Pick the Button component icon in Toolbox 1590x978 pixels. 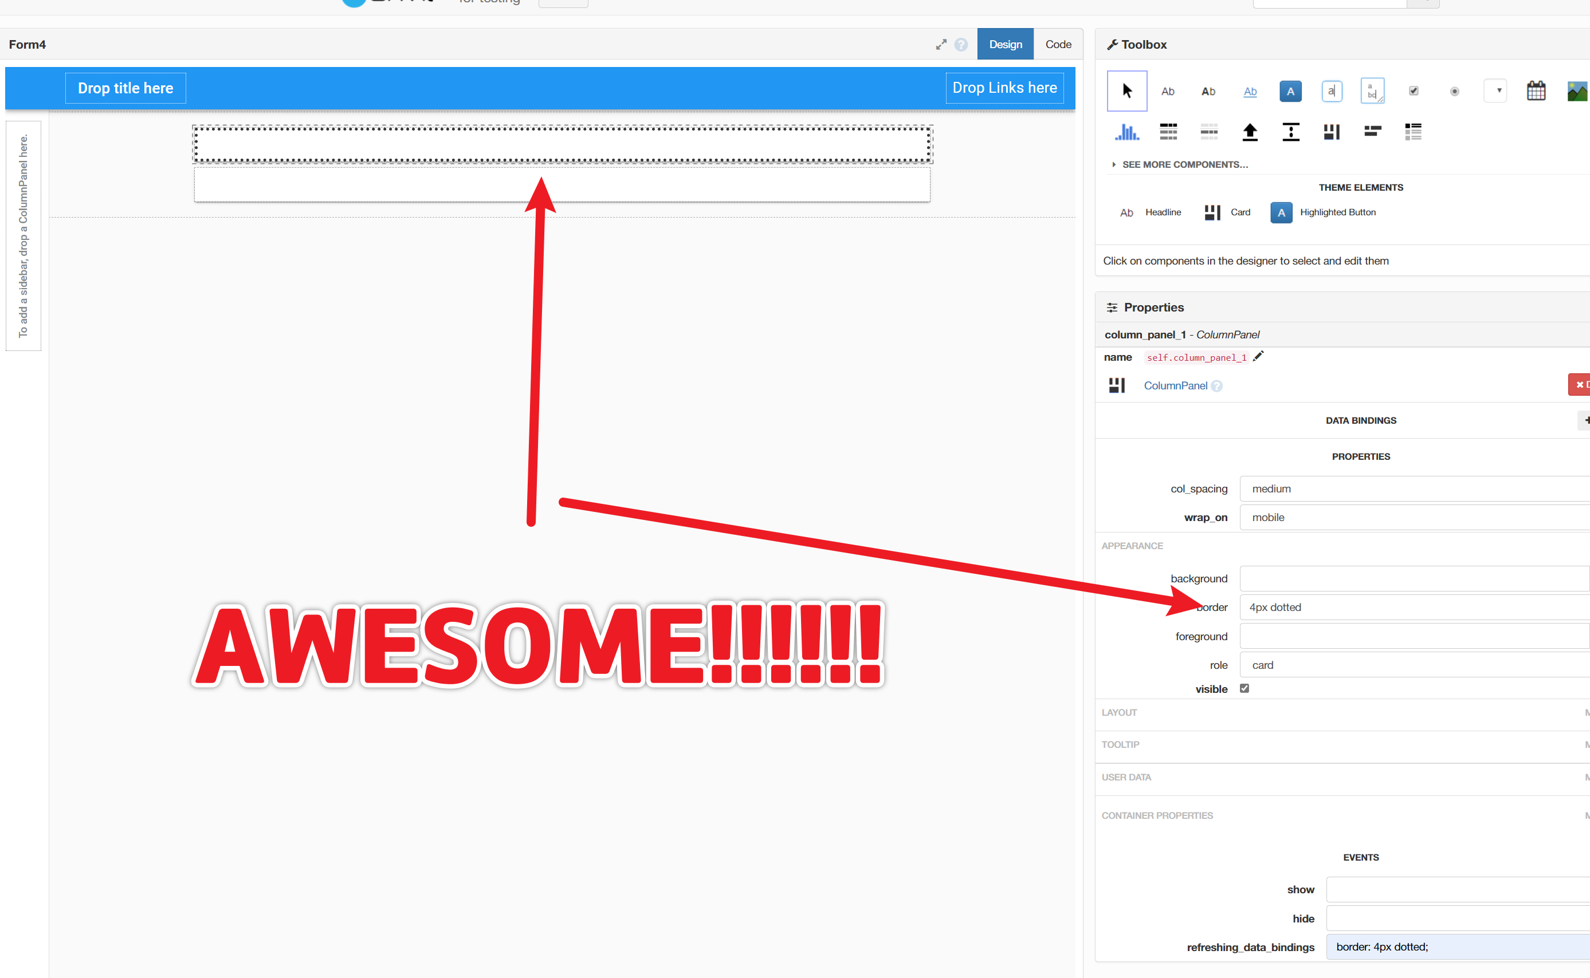point(1290,91)
